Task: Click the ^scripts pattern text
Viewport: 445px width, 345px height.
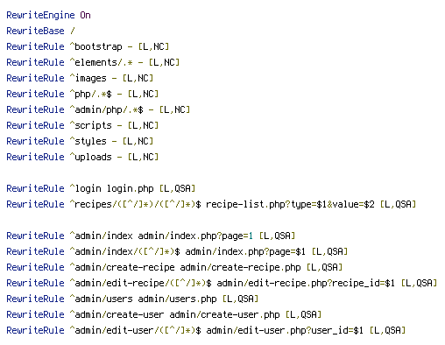Action: tap(90, 125)
